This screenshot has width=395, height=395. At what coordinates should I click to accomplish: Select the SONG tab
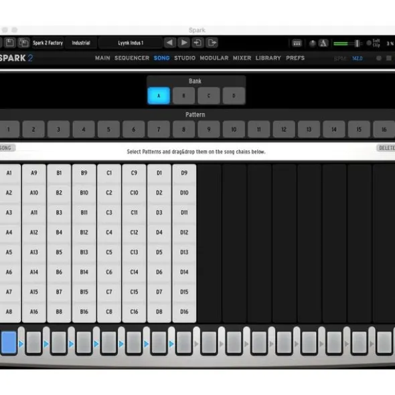tap(161, 58)
